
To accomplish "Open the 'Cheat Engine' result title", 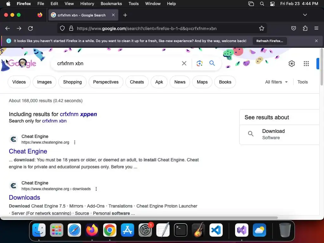I will pos(28,151).
